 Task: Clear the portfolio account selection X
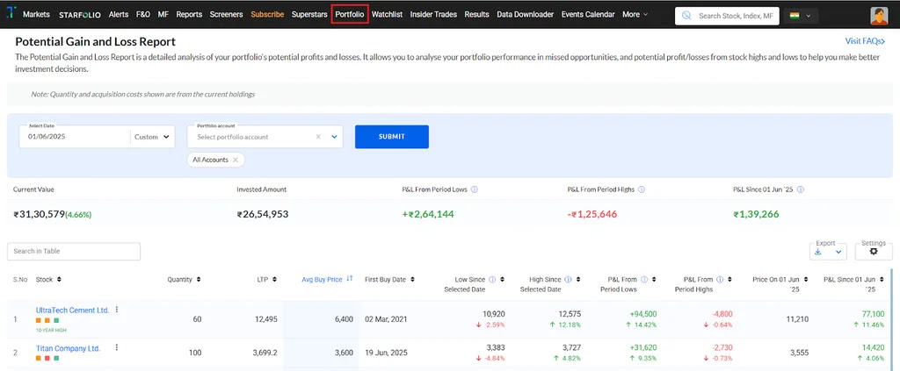click(318, 138)
